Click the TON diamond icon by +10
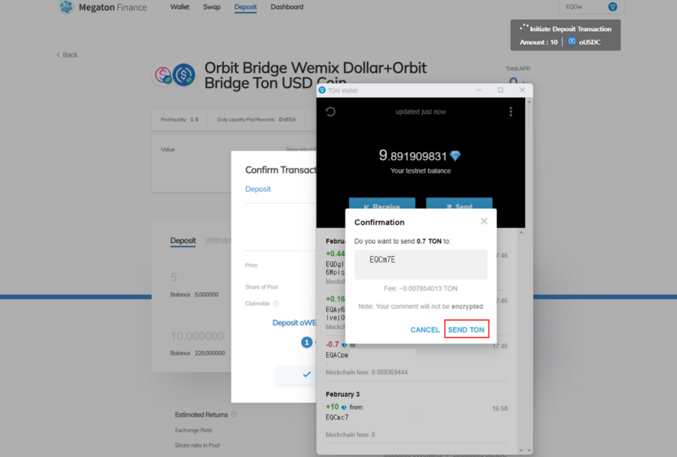This screenshot has height=457, width=677. [344, 407]
